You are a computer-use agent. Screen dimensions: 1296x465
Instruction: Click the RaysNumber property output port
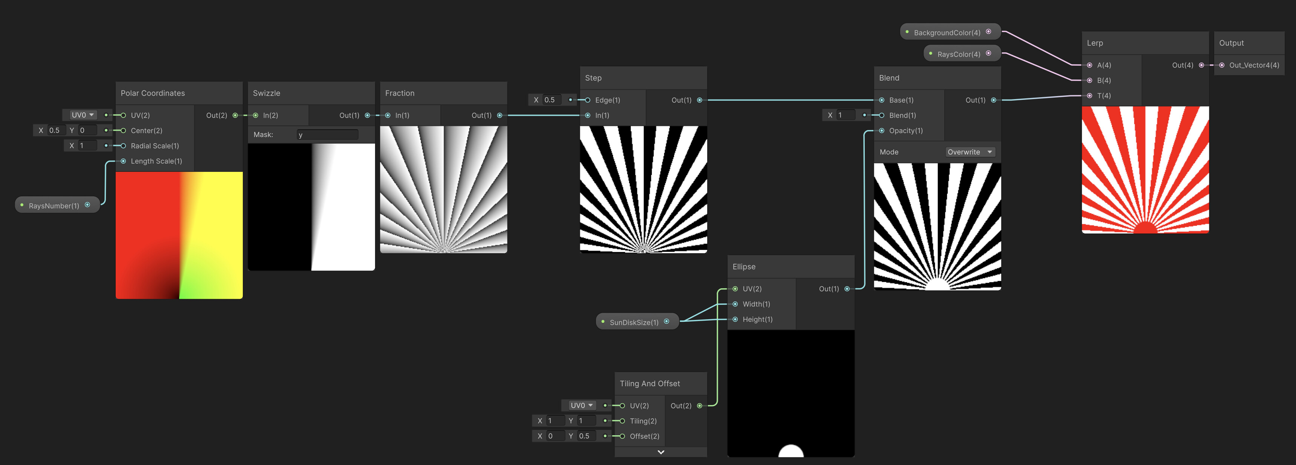pyautogui.click(x=87, y=205)
